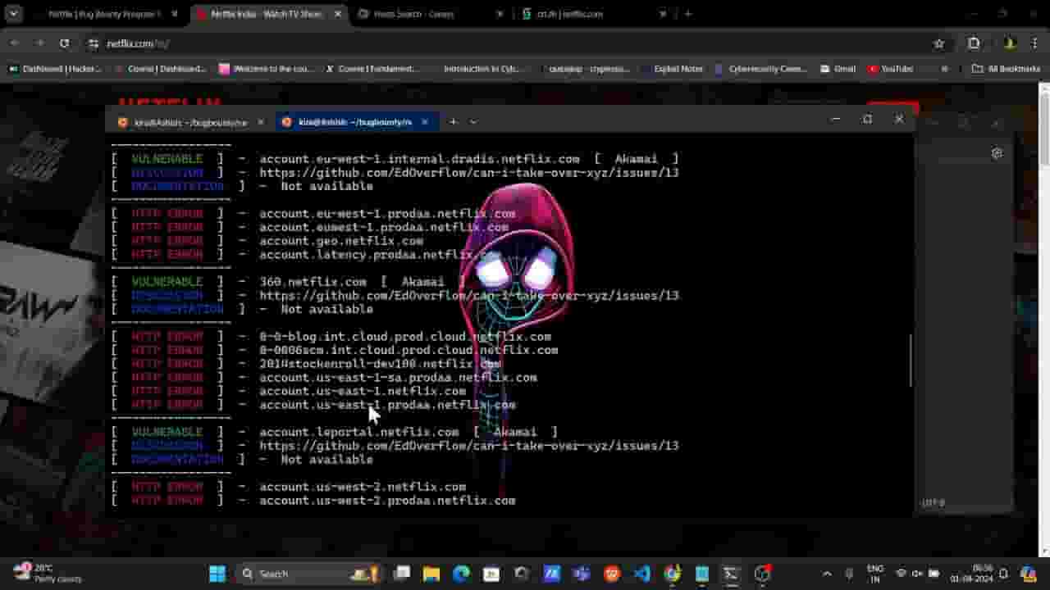
Task: Bookmark this page with the star icon
Action: (939, 43)
